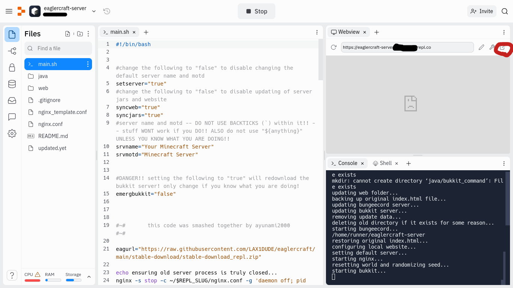Open the Version control sidebar icon
This screenshot has width=513, height=288.
[12, 51]
